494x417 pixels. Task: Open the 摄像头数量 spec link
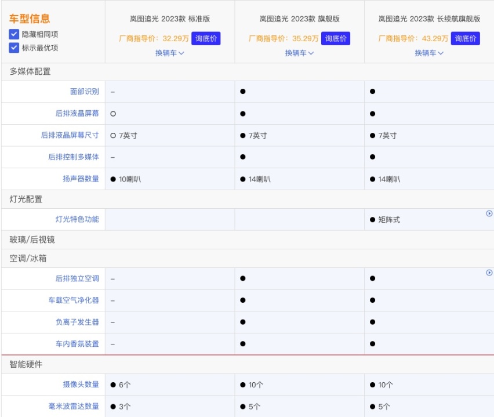click(81, 384)
